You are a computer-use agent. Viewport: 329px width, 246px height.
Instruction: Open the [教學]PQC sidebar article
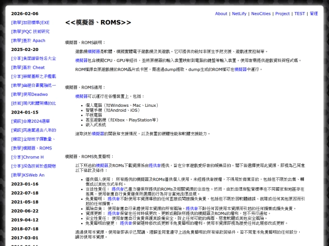click(x=30, y=32)
